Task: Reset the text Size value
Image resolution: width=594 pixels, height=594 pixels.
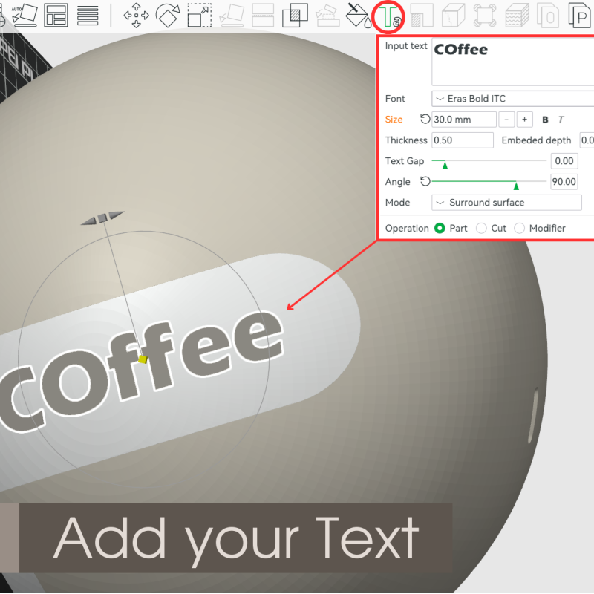Action: [424, 118]
